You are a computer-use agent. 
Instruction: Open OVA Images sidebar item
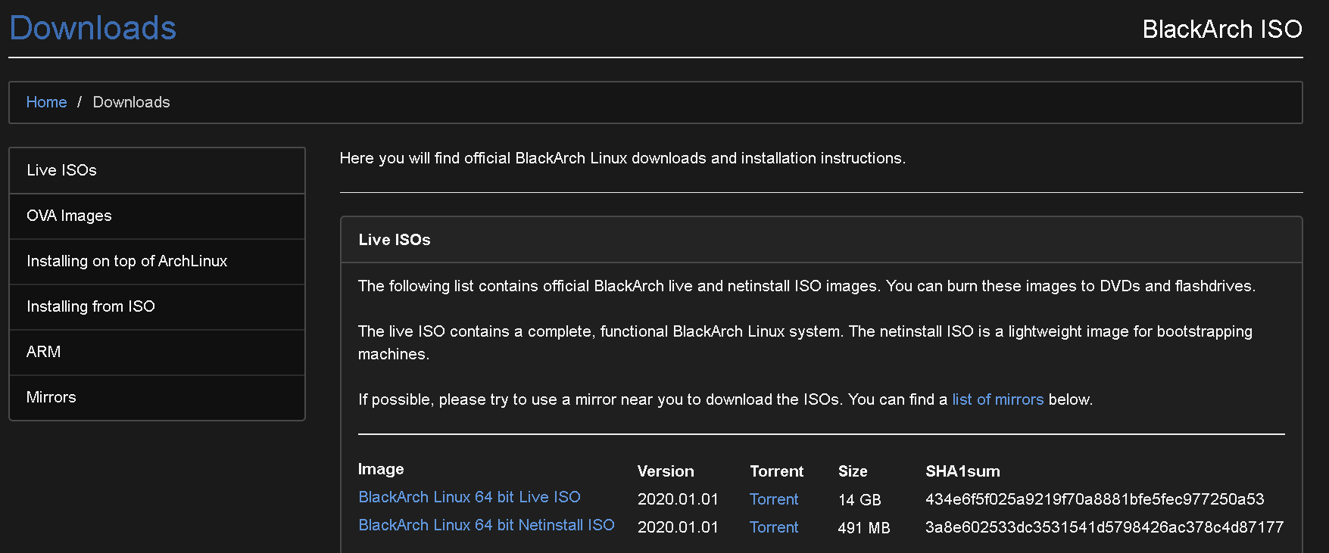pos(157,216)
